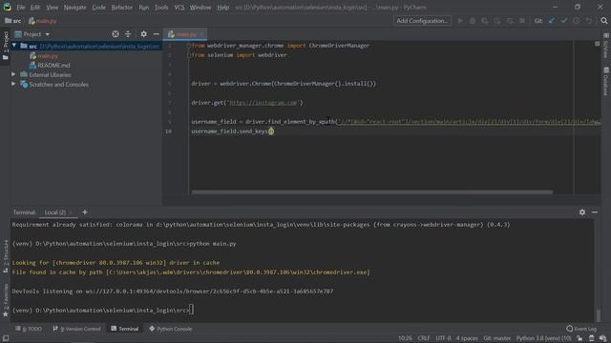Click the instagram.com URL in the code

(263, 103)
